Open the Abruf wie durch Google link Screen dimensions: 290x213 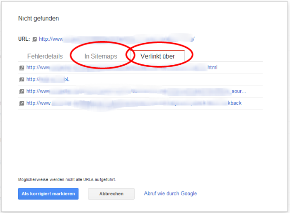tap(170, 193)
